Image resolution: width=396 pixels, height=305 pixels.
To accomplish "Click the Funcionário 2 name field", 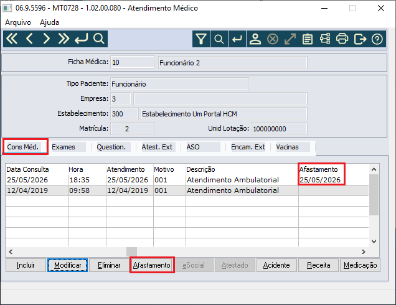I will [x=233, y=63].
